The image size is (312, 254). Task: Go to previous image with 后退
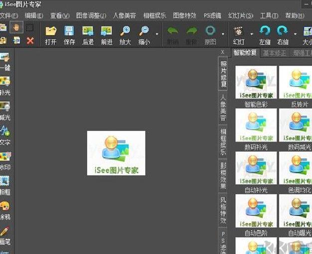(88, 31)
